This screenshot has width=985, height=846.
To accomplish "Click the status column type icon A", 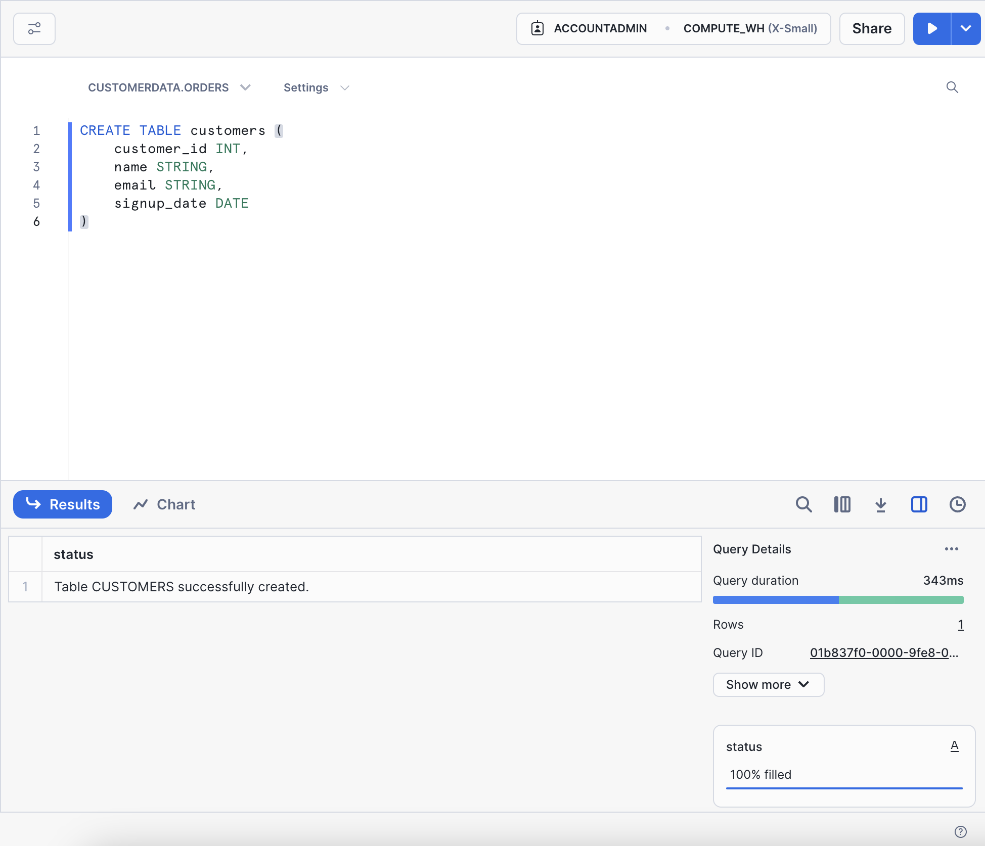I will 955,746.
